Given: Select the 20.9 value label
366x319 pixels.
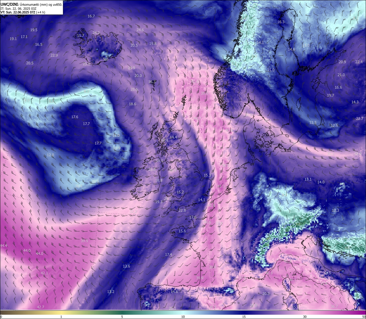Looking at the screenshot, I should tap(342, 62).
